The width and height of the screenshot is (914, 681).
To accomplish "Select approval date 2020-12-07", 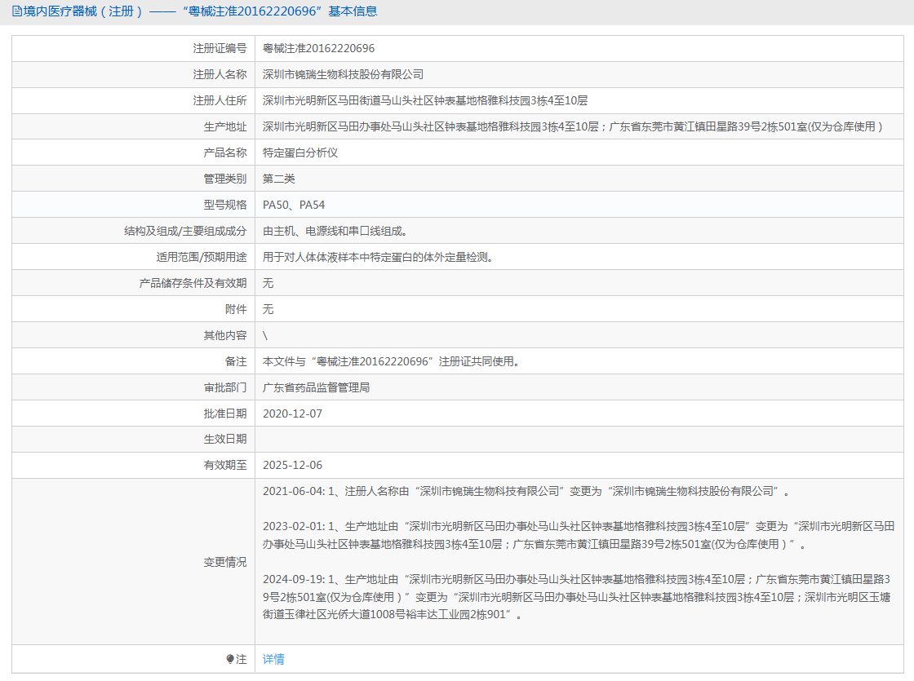I will pyautogui.click(x=292, y=413).
